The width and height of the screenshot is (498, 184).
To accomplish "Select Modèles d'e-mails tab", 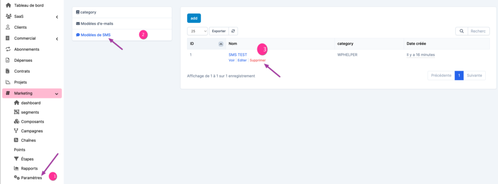I will [x=122, y=23].
